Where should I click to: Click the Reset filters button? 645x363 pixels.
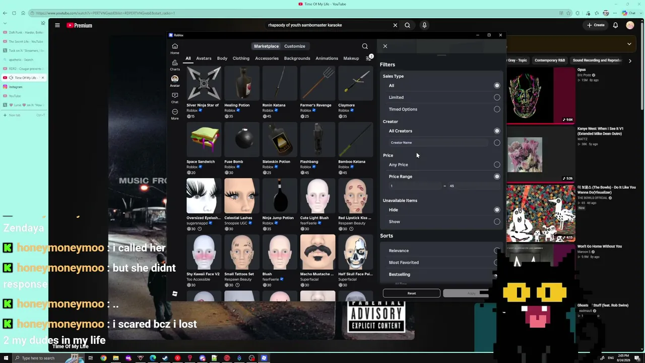(412, 293)
